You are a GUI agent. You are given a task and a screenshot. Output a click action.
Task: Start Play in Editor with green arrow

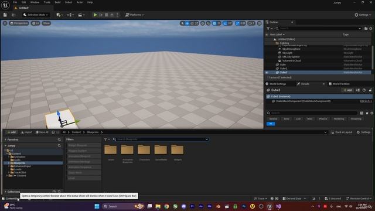click(95, 15)
